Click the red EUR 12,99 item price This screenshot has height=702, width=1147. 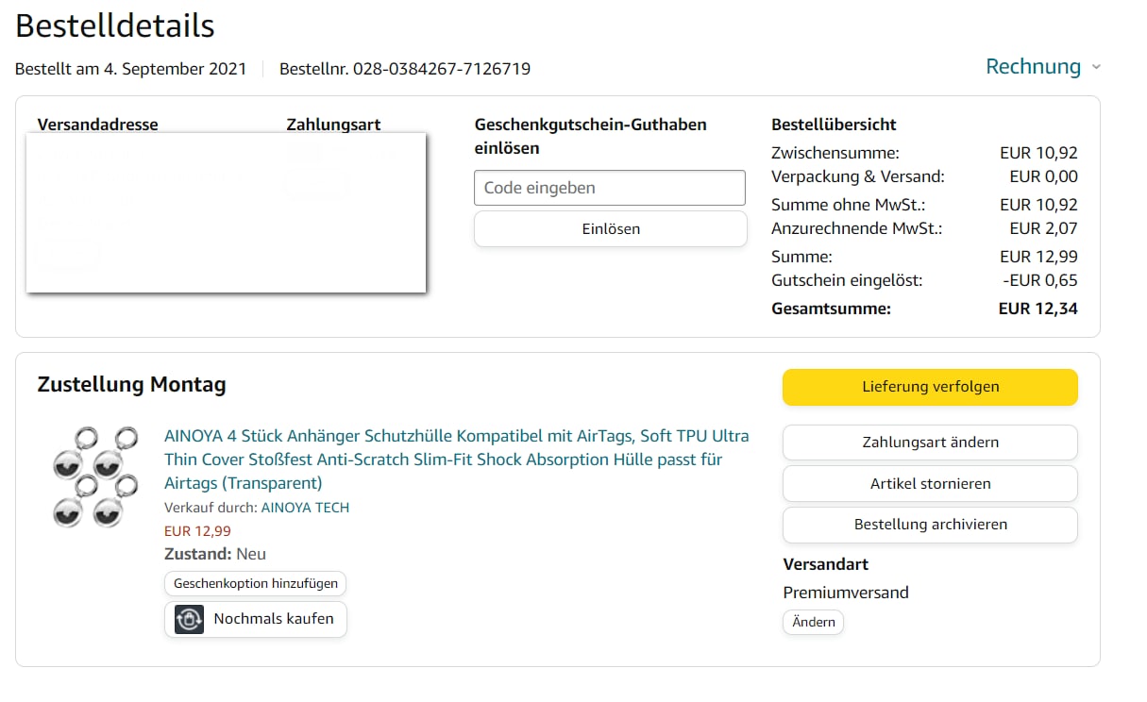coord(197,531)
